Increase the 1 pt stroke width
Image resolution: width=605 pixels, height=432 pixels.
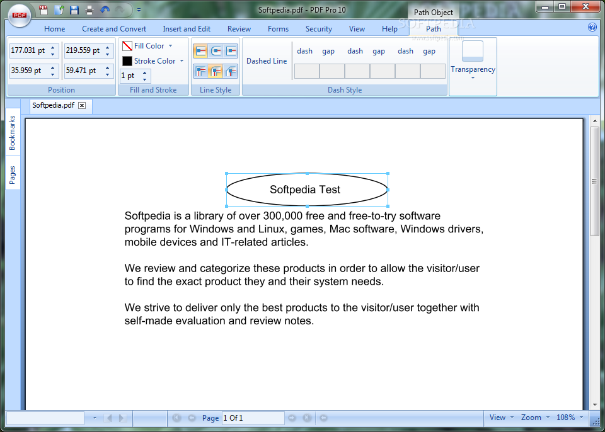click(x=144, y=73)
